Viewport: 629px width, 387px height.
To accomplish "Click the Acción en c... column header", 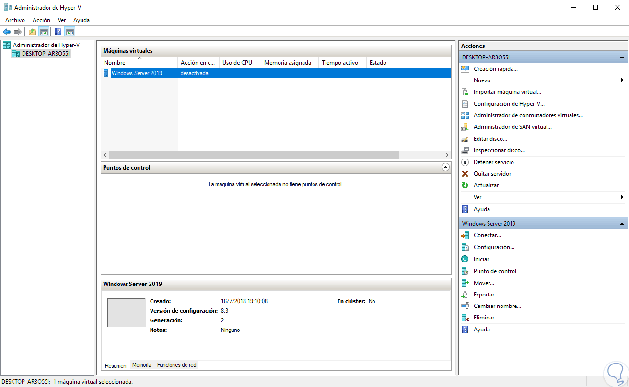I will click(x=198, y=63).
